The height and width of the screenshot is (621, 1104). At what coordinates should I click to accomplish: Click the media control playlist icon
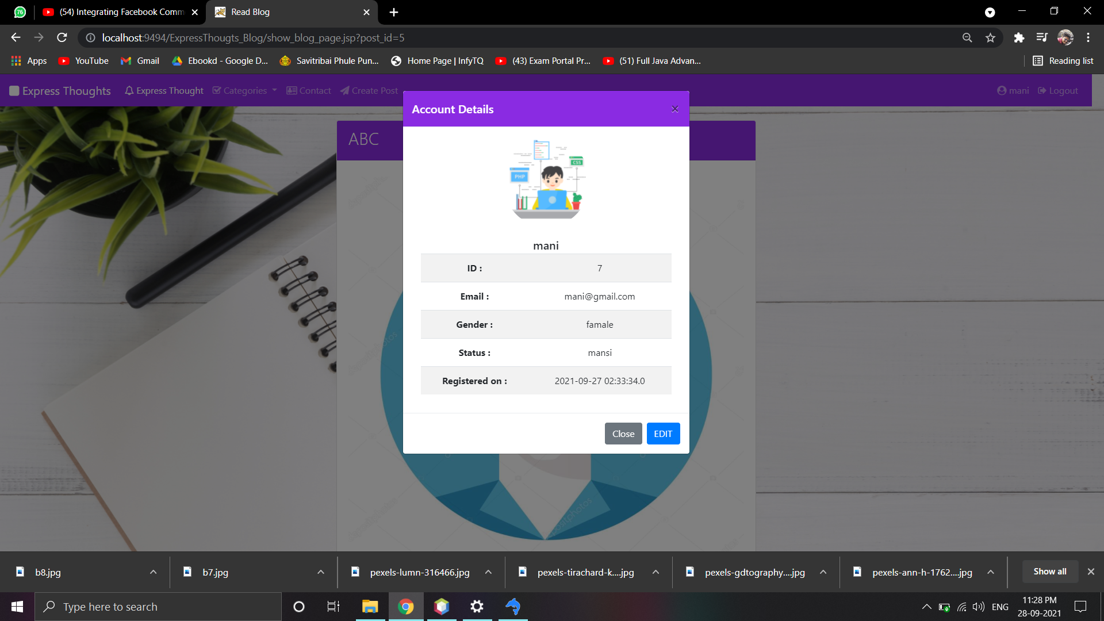1042,38
